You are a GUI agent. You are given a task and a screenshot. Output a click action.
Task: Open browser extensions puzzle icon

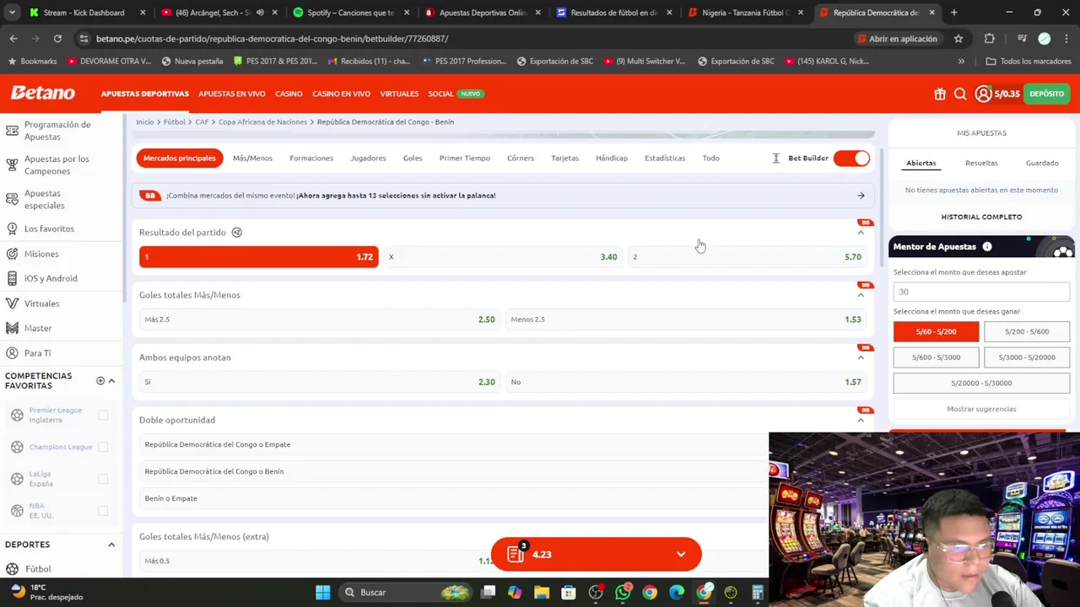pos(989,39)
